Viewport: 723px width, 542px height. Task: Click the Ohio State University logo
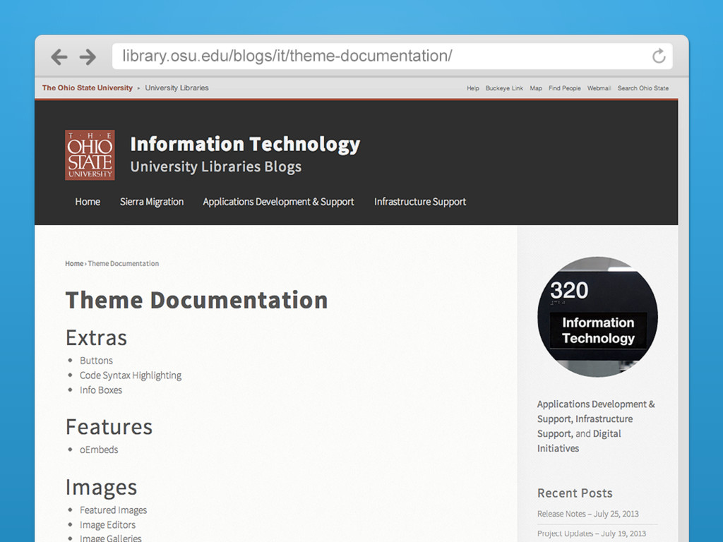point(90,155)
